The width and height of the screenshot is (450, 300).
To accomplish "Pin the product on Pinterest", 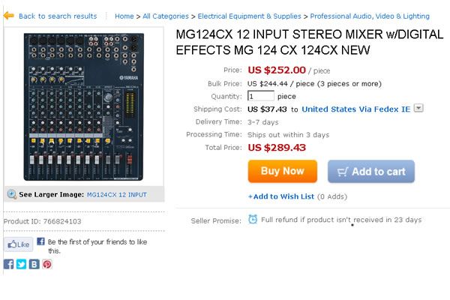I will point(47,264).
